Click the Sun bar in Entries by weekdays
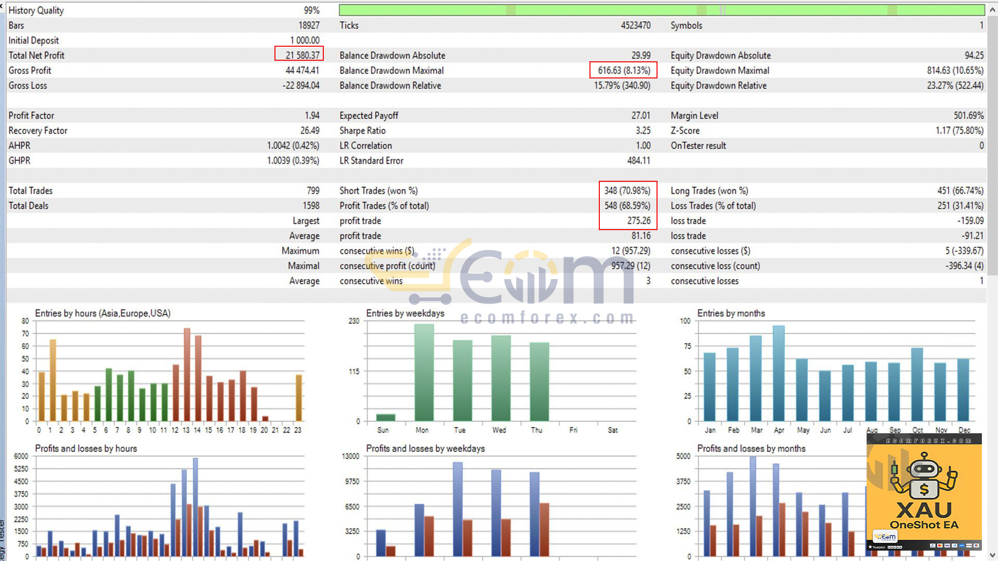Screen dimensions: 998x561 pyautogui.click(x=386, y=418)
